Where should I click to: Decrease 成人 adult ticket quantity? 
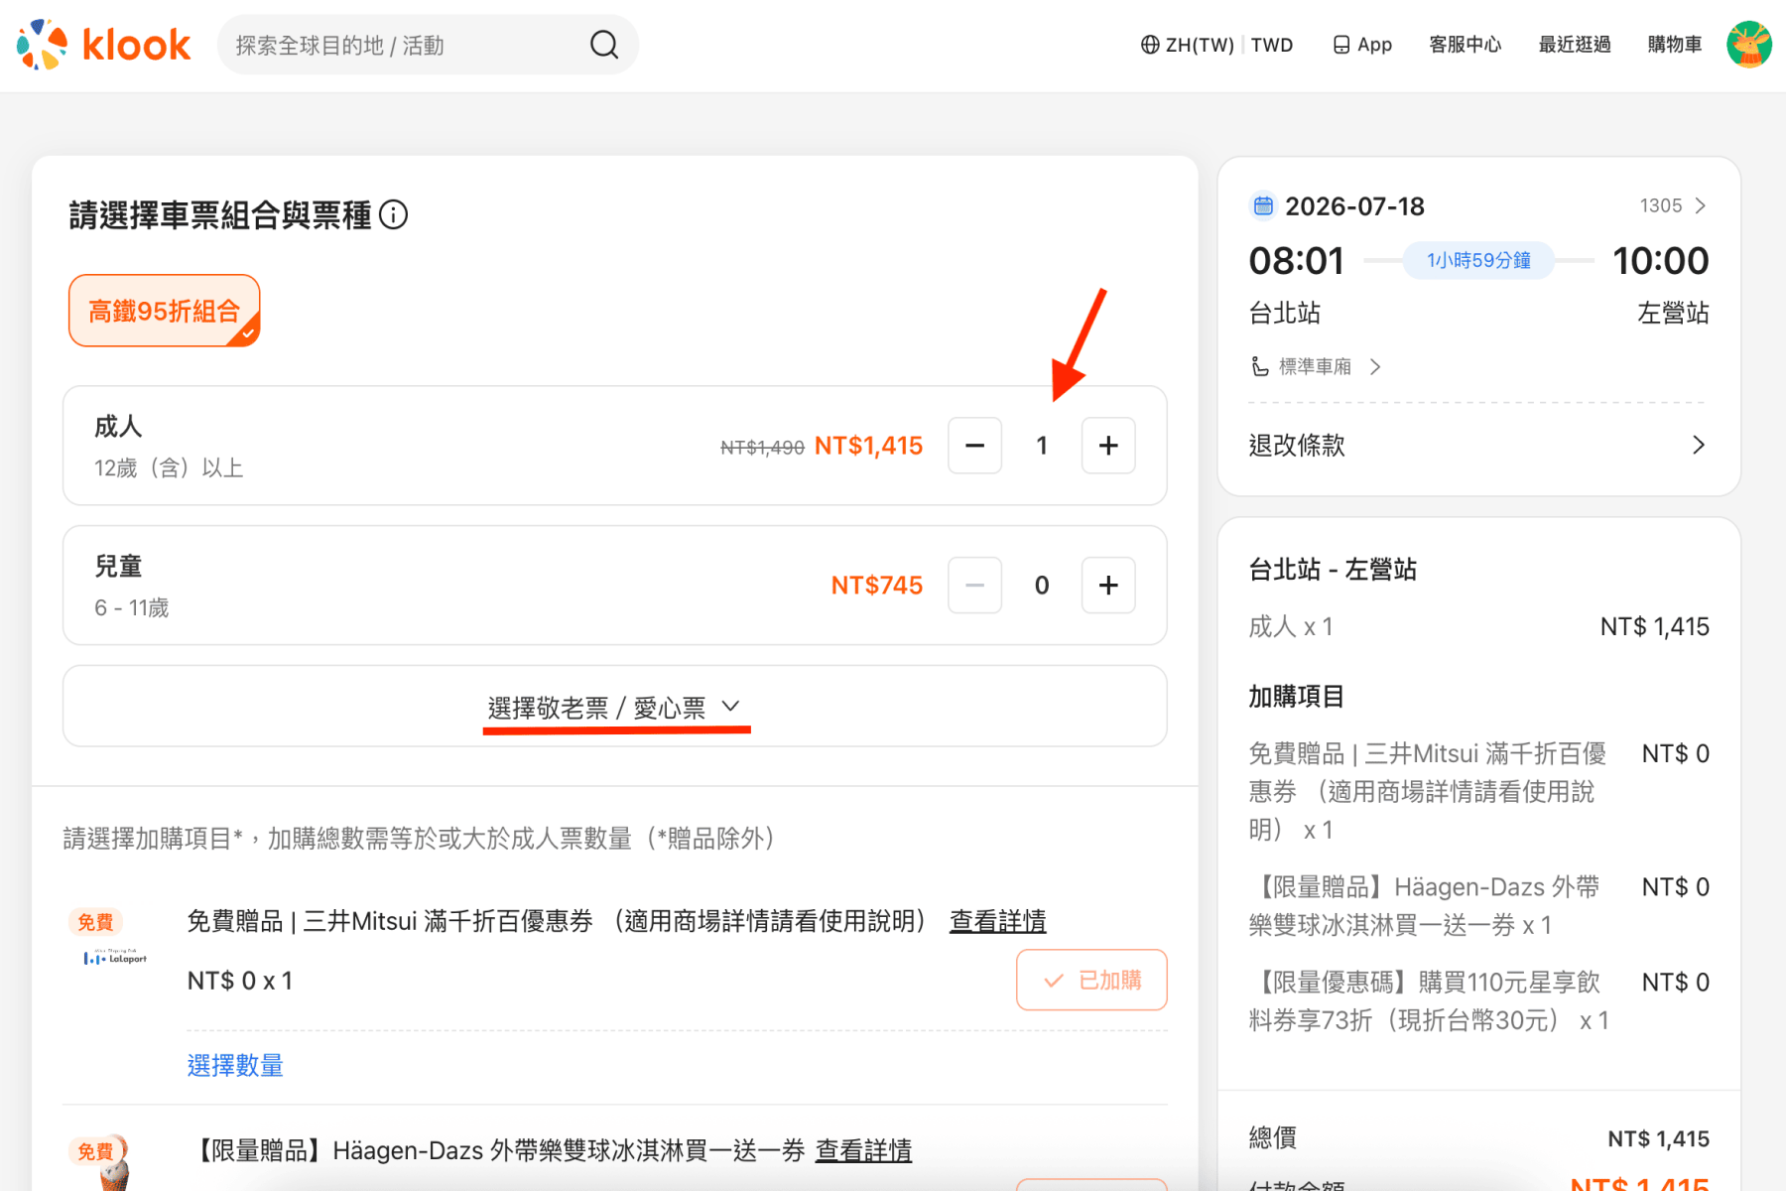975,446
